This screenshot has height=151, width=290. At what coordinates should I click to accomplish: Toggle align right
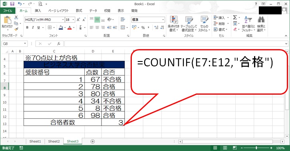pyautogui.click(x=103, y=28)
